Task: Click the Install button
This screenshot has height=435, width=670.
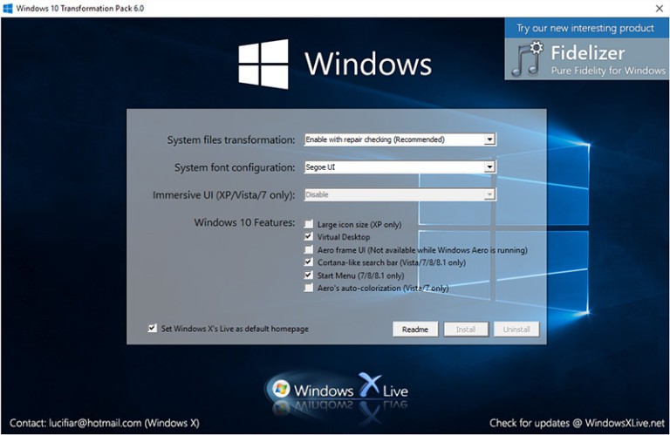Action: [x=466, y=330]
